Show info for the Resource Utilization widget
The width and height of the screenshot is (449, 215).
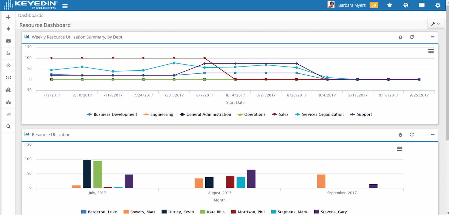pyautogui.click(x=400, y=135)
